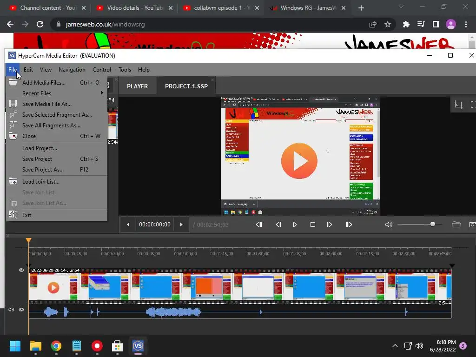476x357 pixels.
Task: Choose Save All Fragments As
Action: [x=57, y=126]
